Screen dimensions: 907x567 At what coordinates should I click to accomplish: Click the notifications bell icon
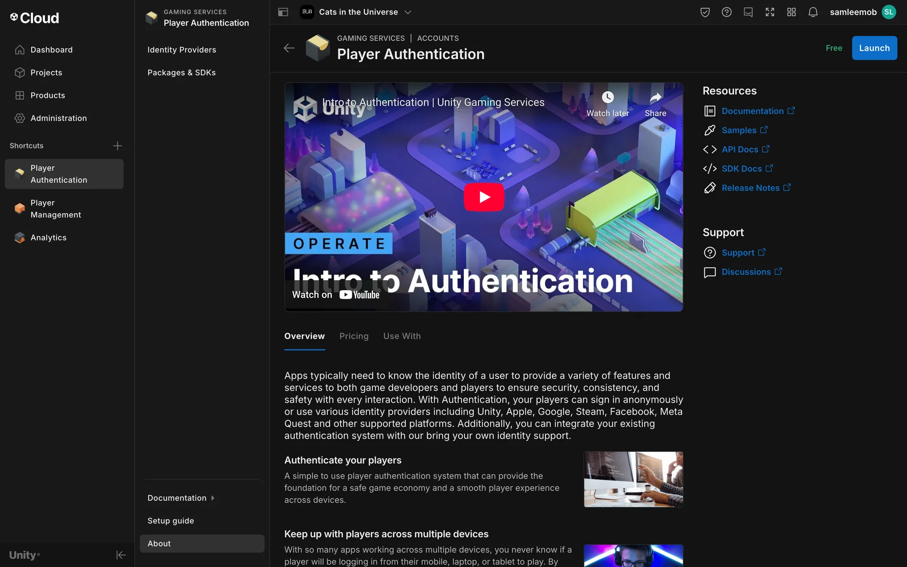[813, 12]
